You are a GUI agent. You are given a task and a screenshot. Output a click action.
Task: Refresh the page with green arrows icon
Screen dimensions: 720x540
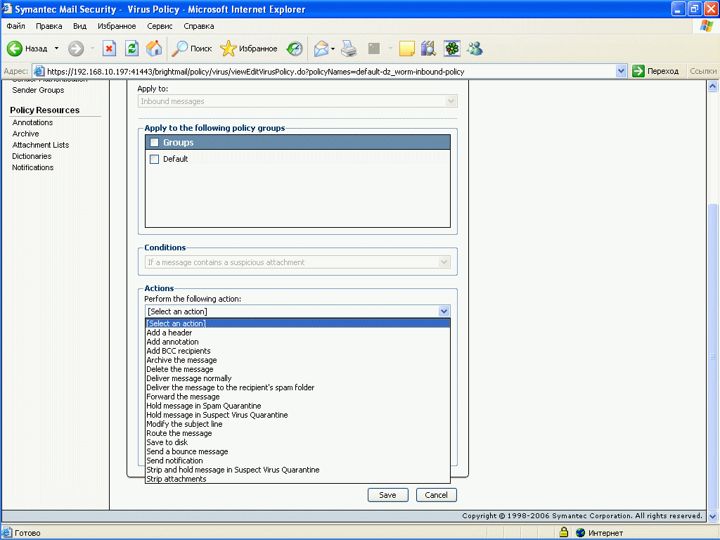click(131, 49)
